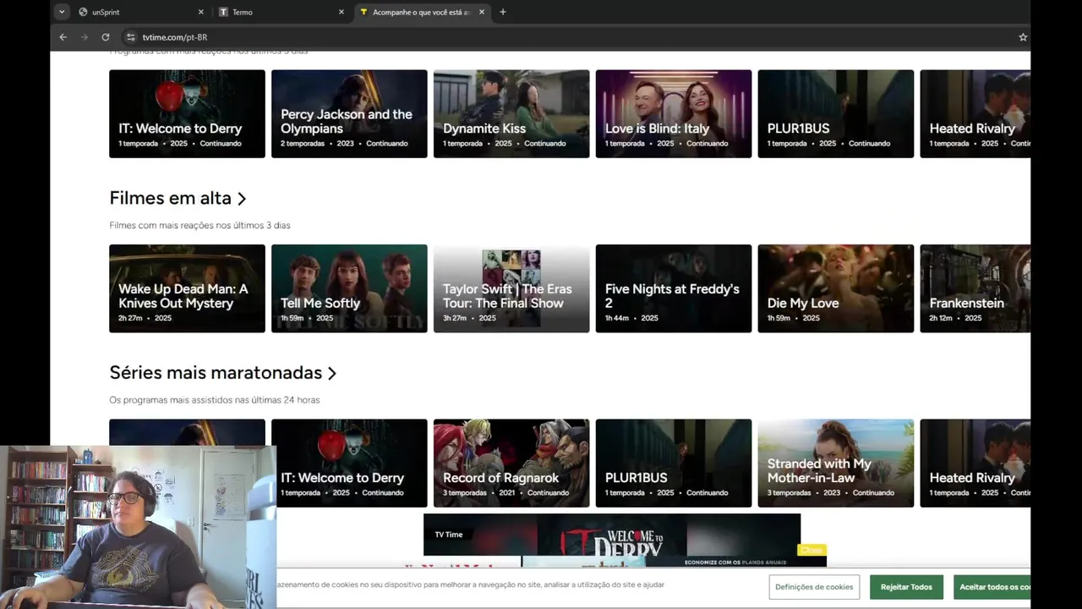Open the Filmes em alta heading link

pyautogui.click(x=170, y=198)
